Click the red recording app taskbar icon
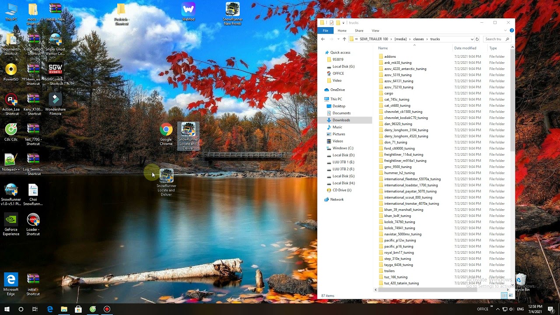This screenshot has height=315, width=560. (107, 309)
